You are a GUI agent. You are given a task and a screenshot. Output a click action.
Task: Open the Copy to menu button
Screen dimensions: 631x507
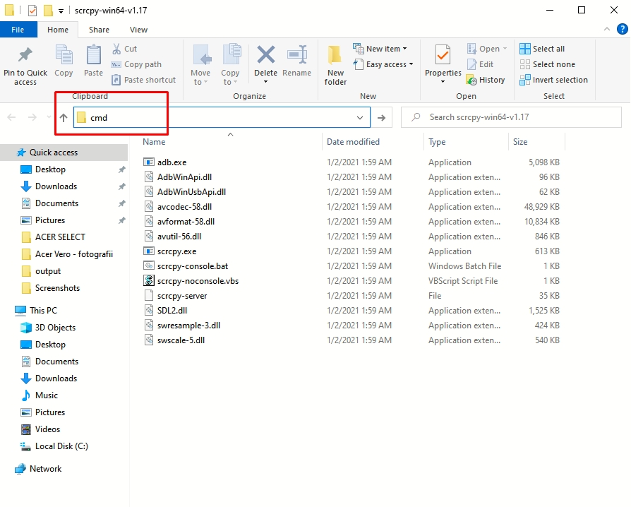tap(230, 65)
